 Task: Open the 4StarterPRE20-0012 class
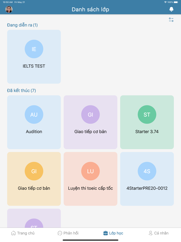[x=147, y=188]
